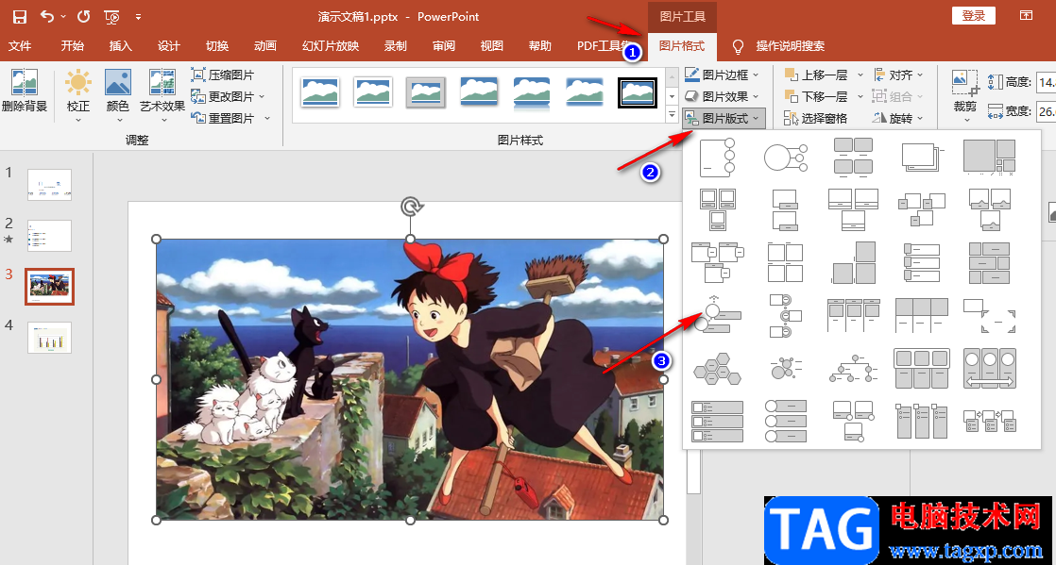Image resolution: width=1056 pixels, height=565 pixels.
Task: Select slide 4 chart thumbnail
Action: 49,338
